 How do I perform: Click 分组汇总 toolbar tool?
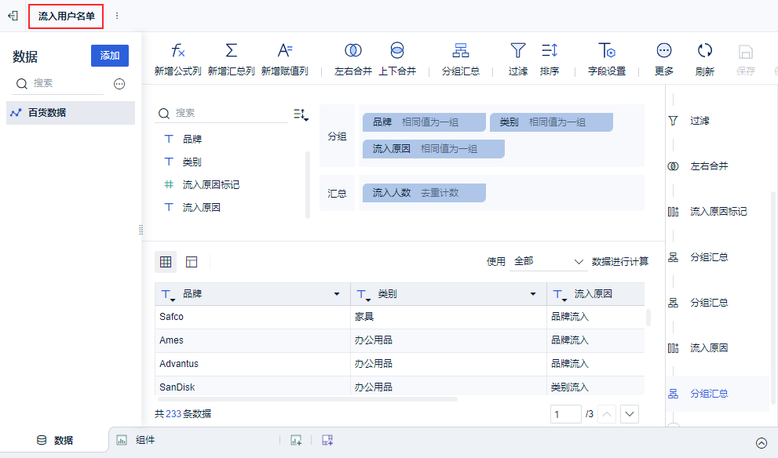[461, 60]
